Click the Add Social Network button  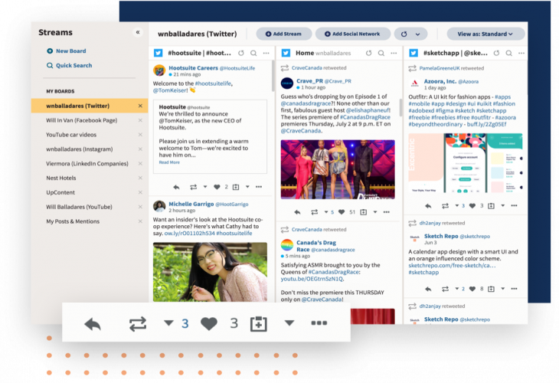click(x=352, y=34)
